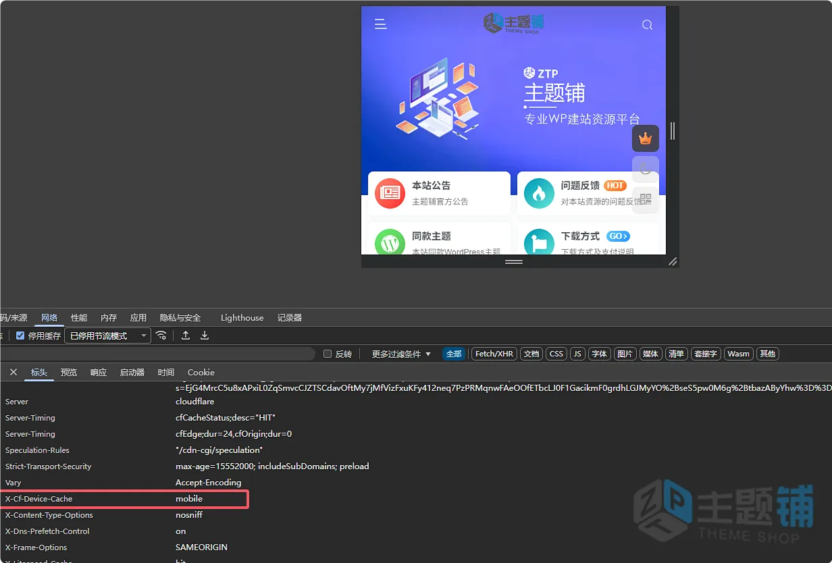Select the 其他 filter chip

coord(768,354)
